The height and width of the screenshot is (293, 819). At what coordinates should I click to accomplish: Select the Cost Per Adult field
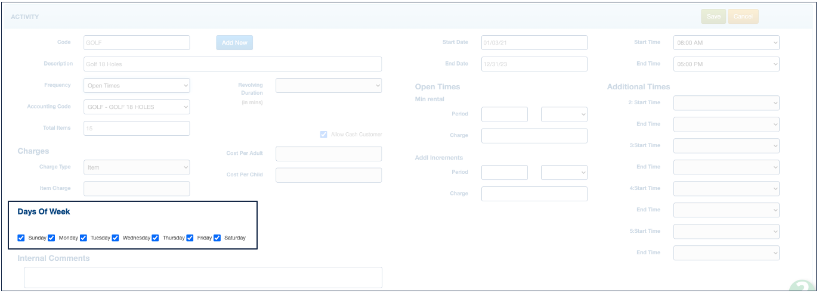pyautogui.click(x=328, y=154)
